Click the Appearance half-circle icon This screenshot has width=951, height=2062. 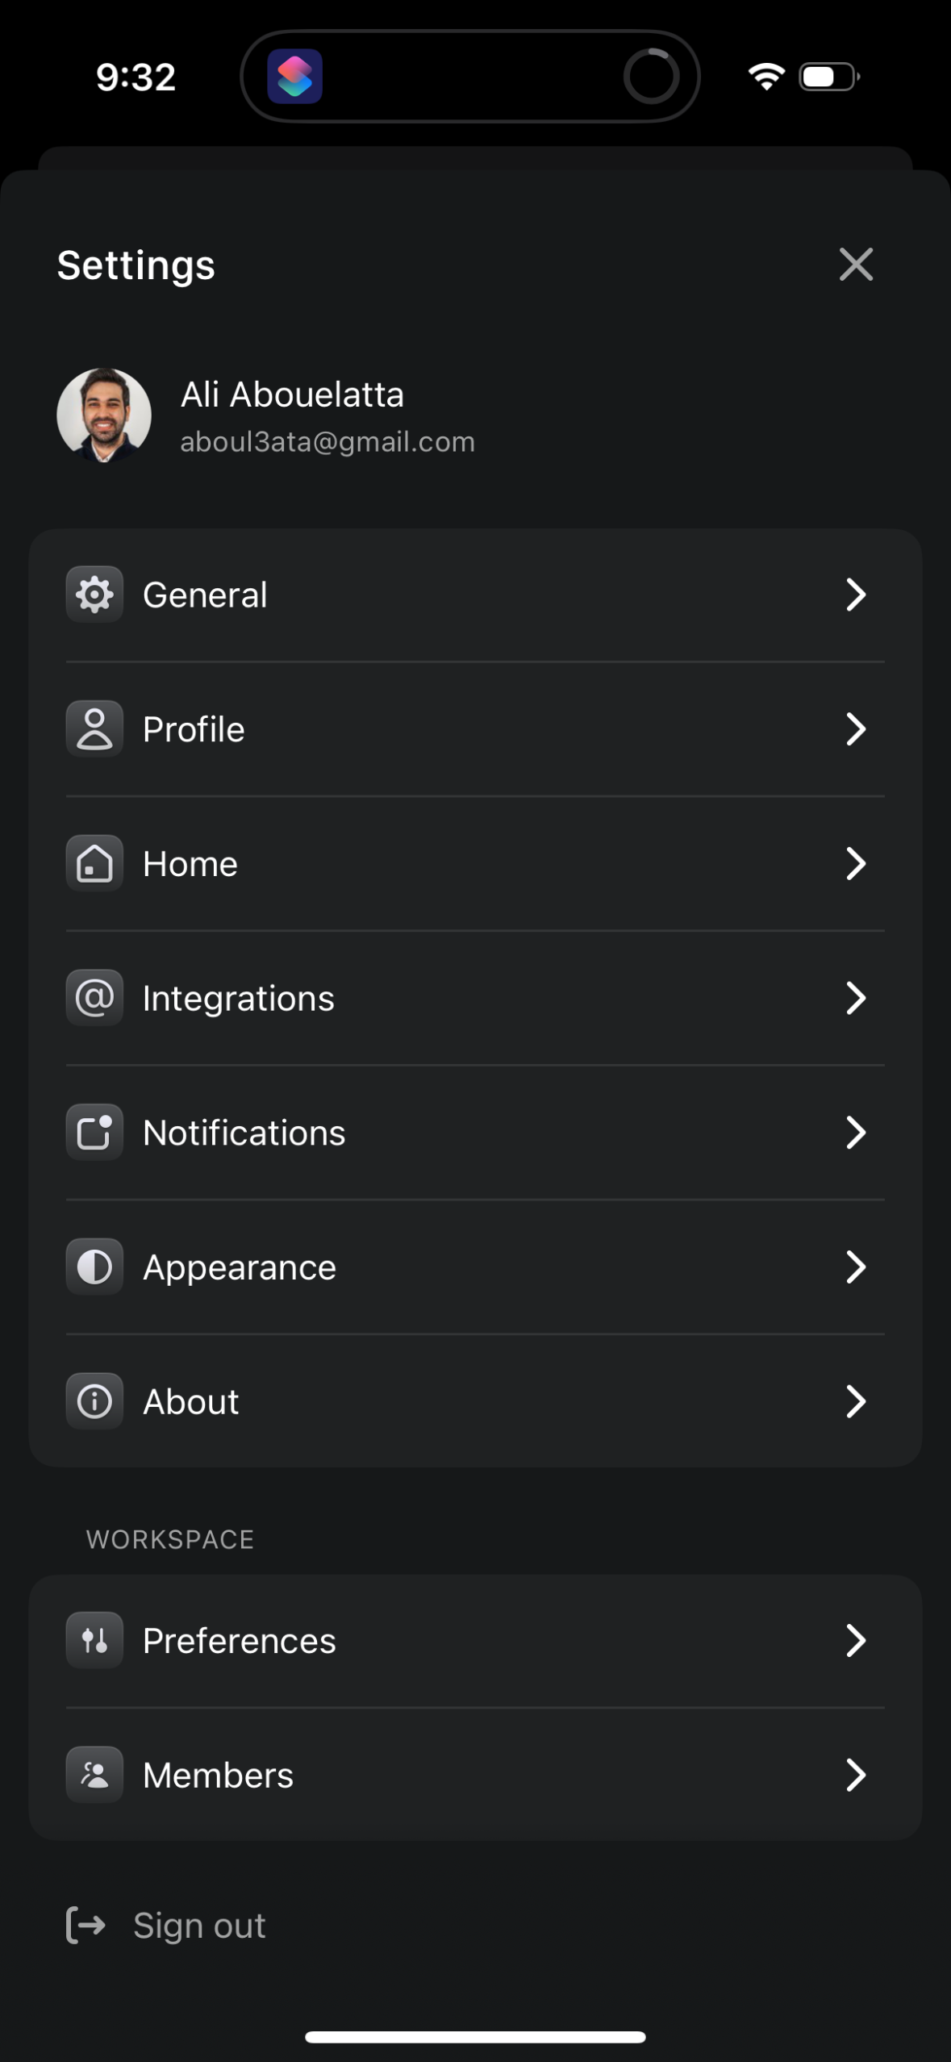(x=94, y=1267)
